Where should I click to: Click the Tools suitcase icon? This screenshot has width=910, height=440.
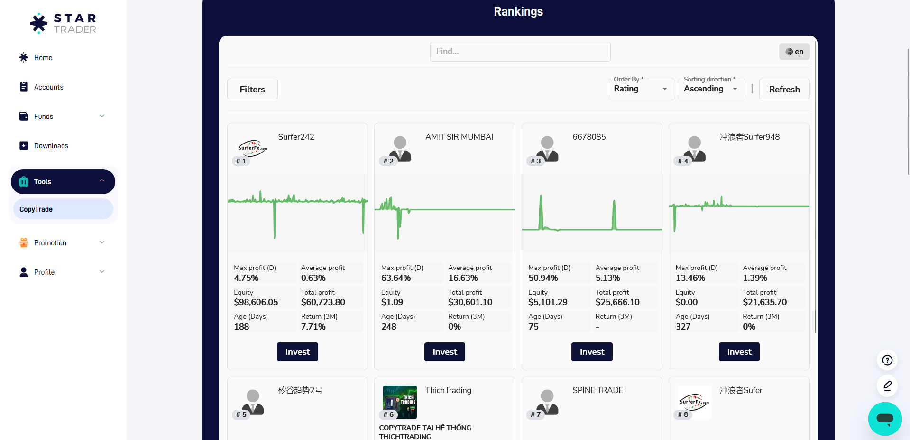(x=23, y=181)
